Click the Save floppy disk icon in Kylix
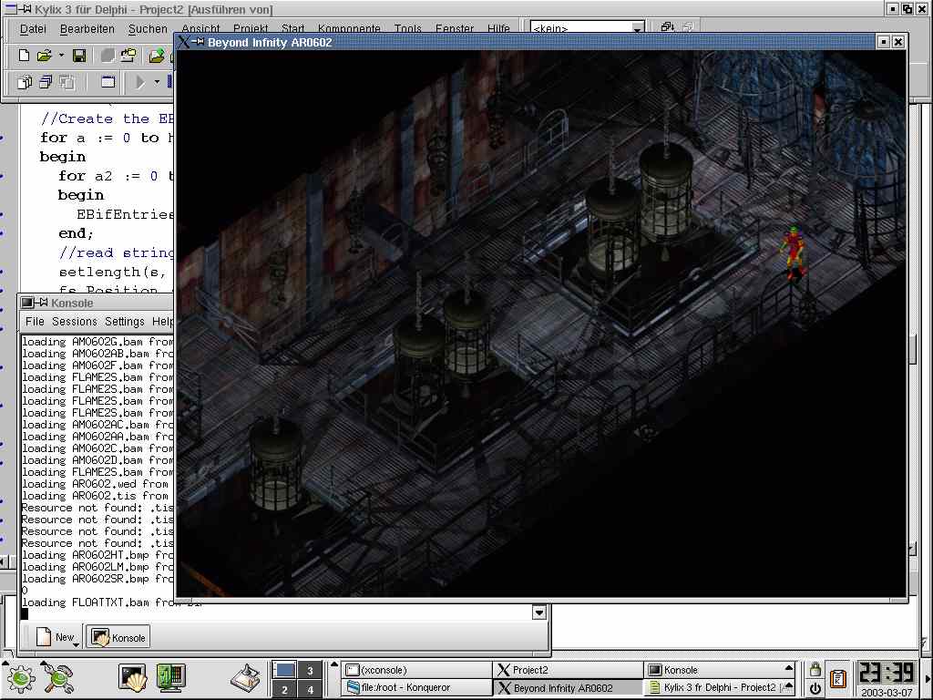 tap(78, 56)
